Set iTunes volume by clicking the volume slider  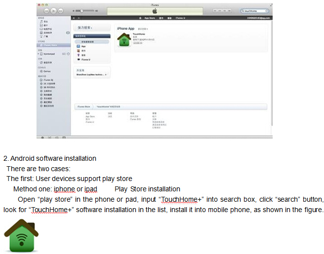point(85,11)
